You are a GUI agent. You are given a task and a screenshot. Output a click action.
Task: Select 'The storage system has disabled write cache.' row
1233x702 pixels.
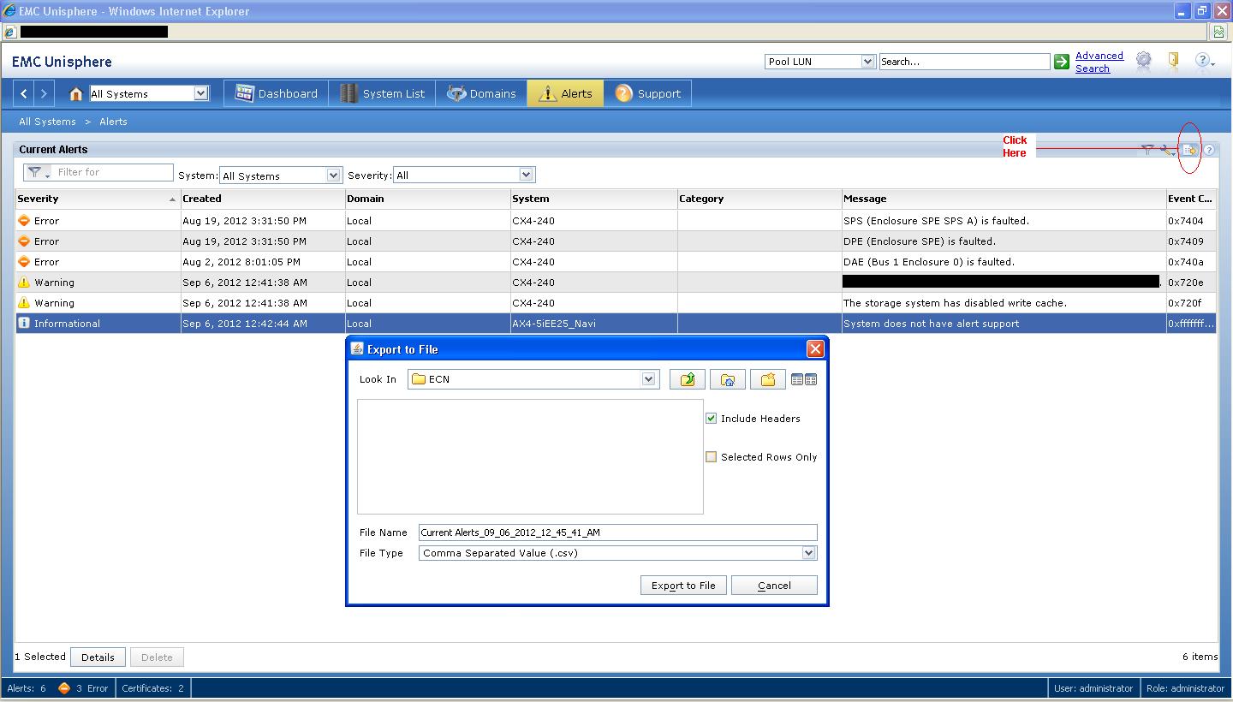click(x=616, y=302)
